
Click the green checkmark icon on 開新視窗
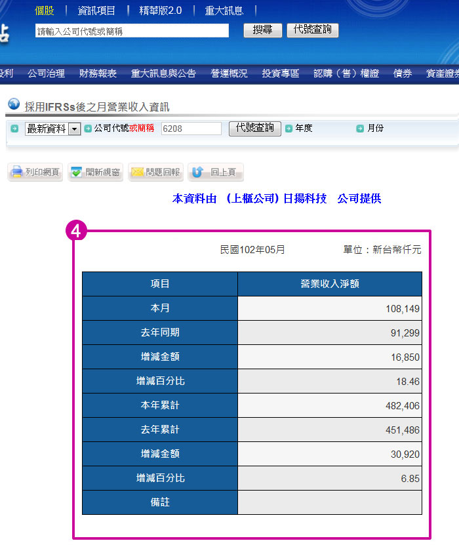coord(77,172)
